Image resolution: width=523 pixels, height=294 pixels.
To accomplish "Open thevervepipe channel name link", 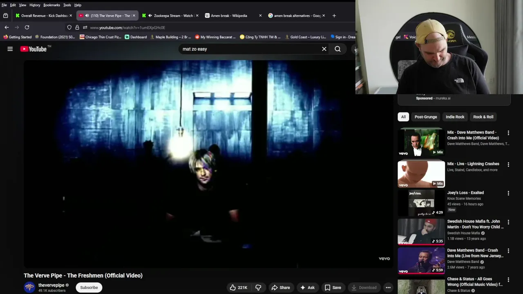I will point(51,285).
